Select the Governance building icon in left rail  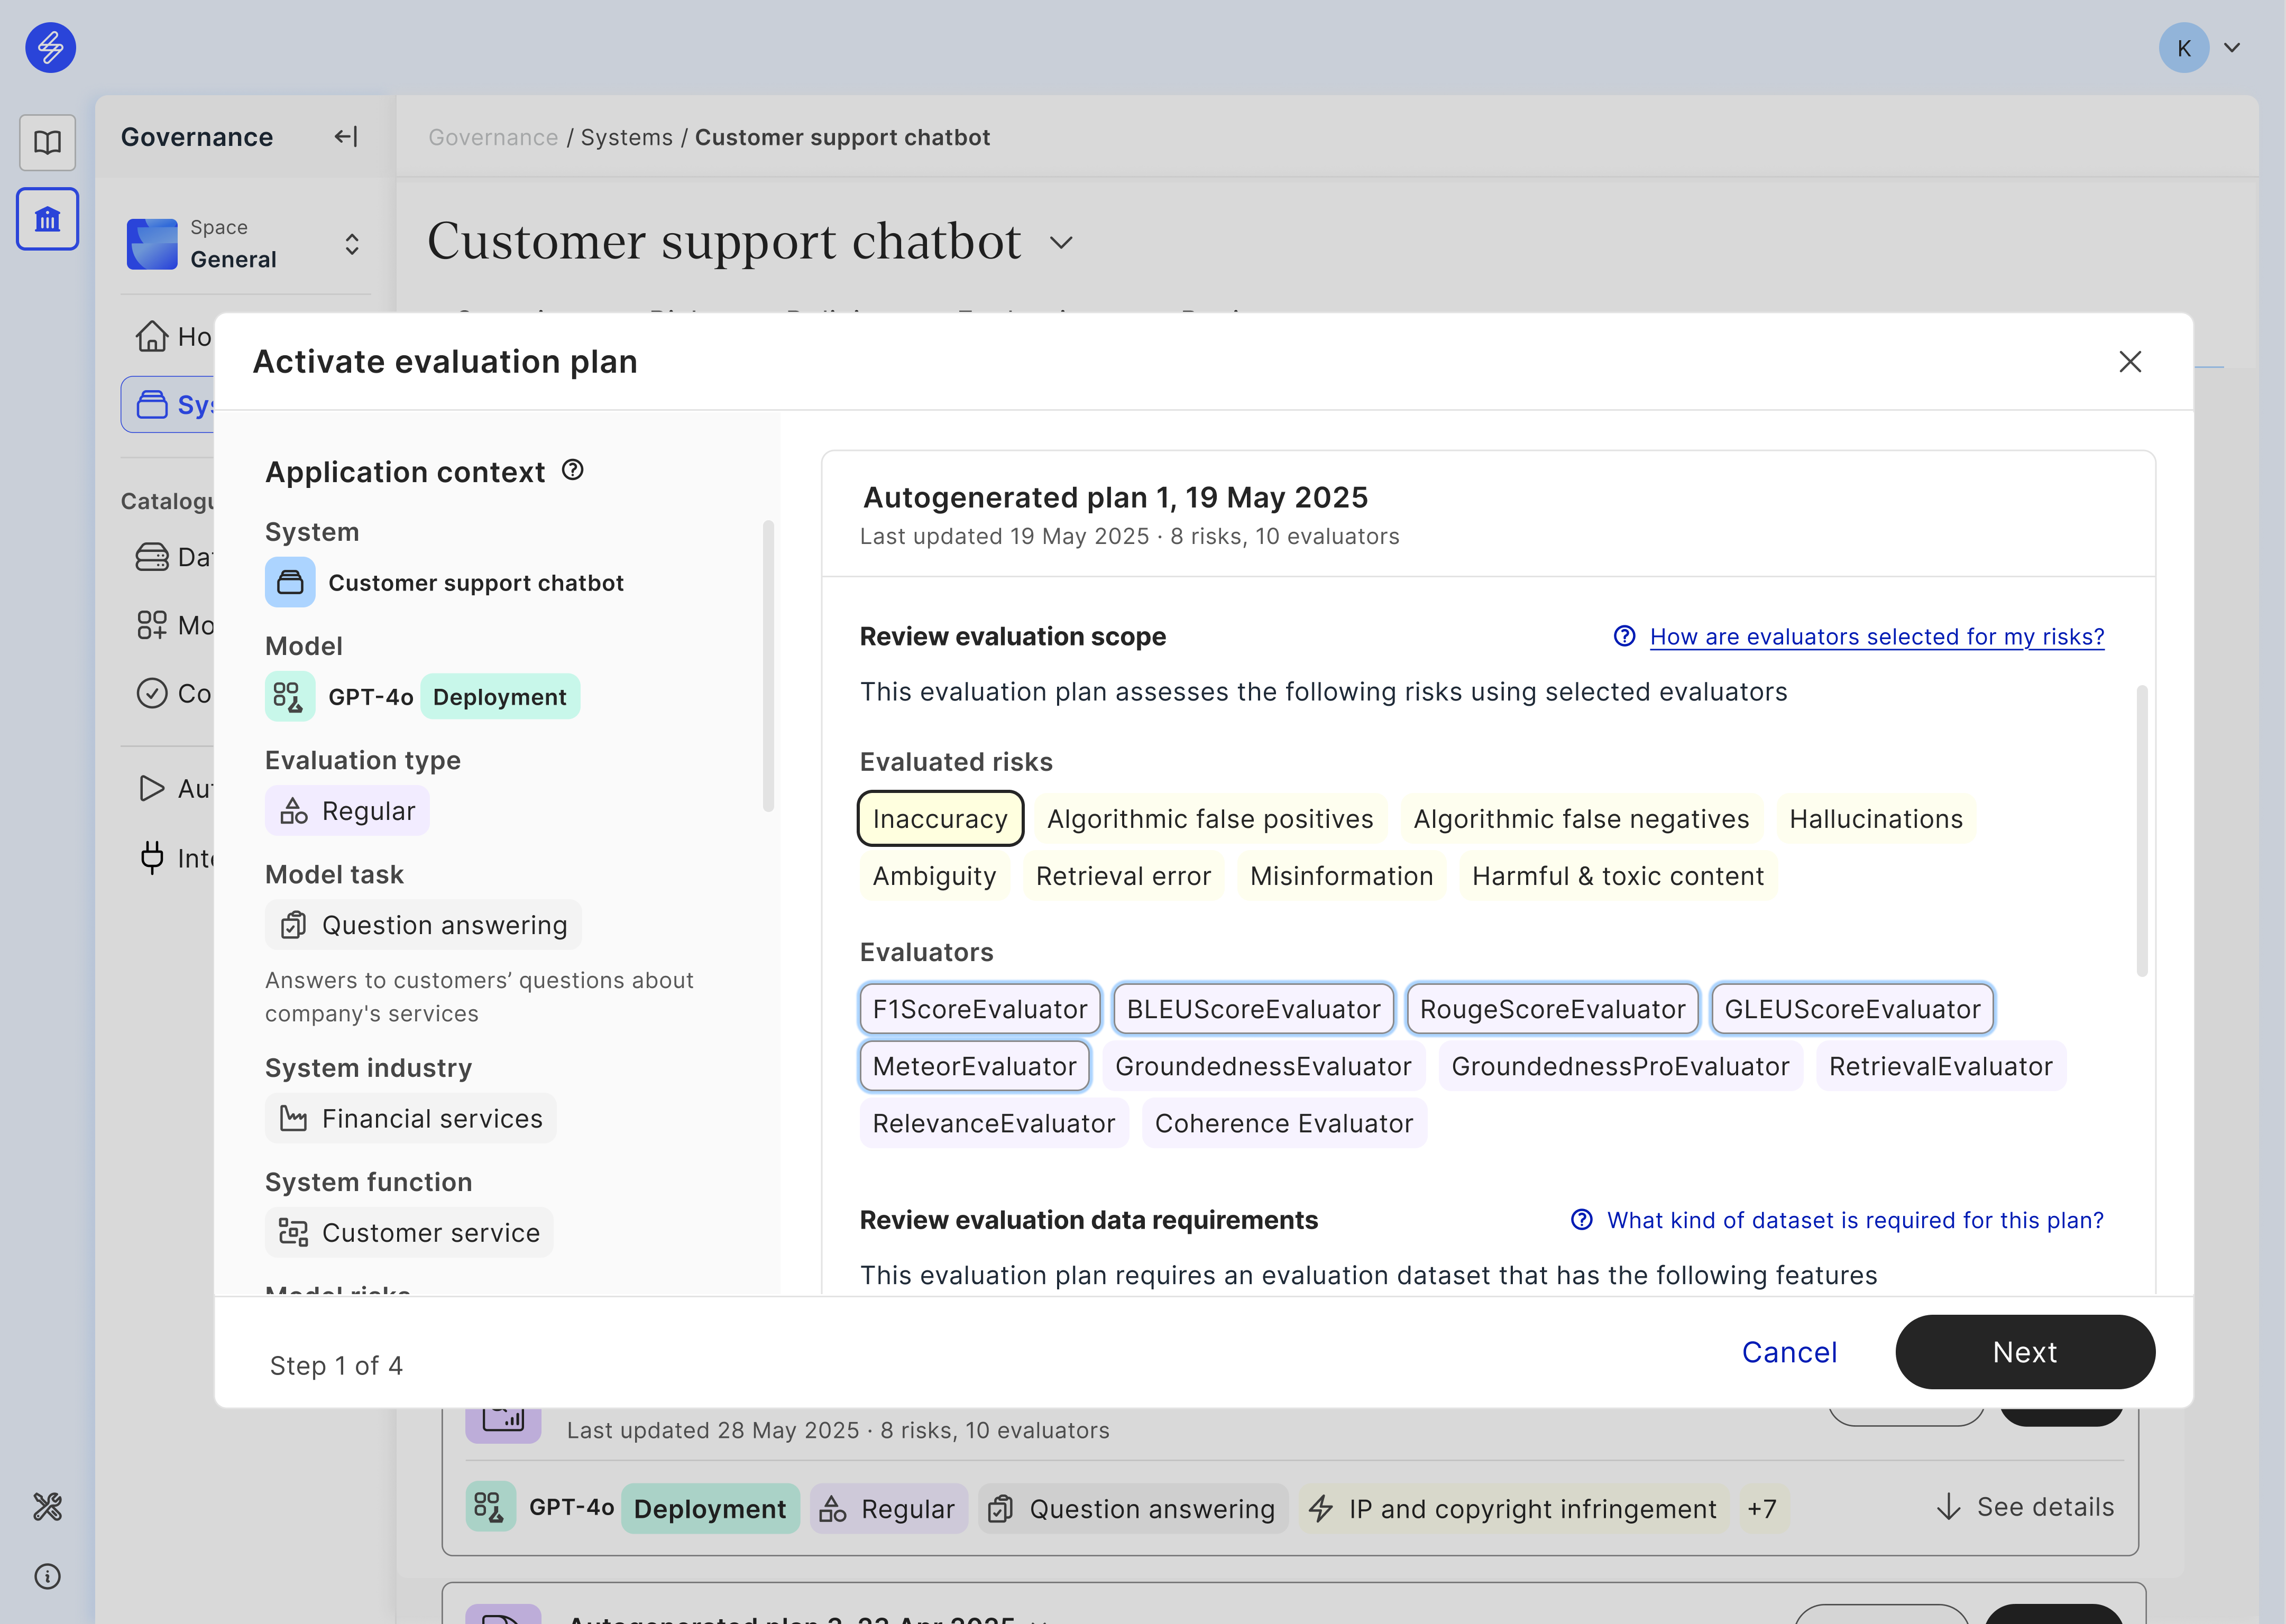pos(47,219)
